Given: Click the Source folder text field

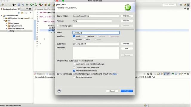Looking at the screenshot, I should click(x=96, y=16).
